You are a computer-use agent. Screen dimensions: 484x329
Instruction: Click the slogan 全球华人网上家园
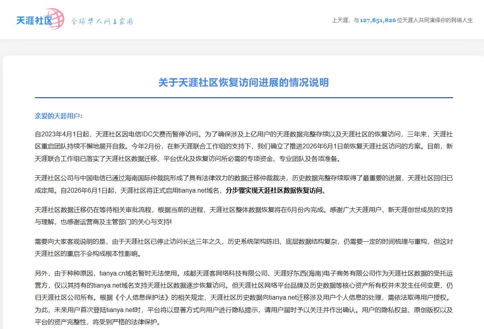(102, 21)
